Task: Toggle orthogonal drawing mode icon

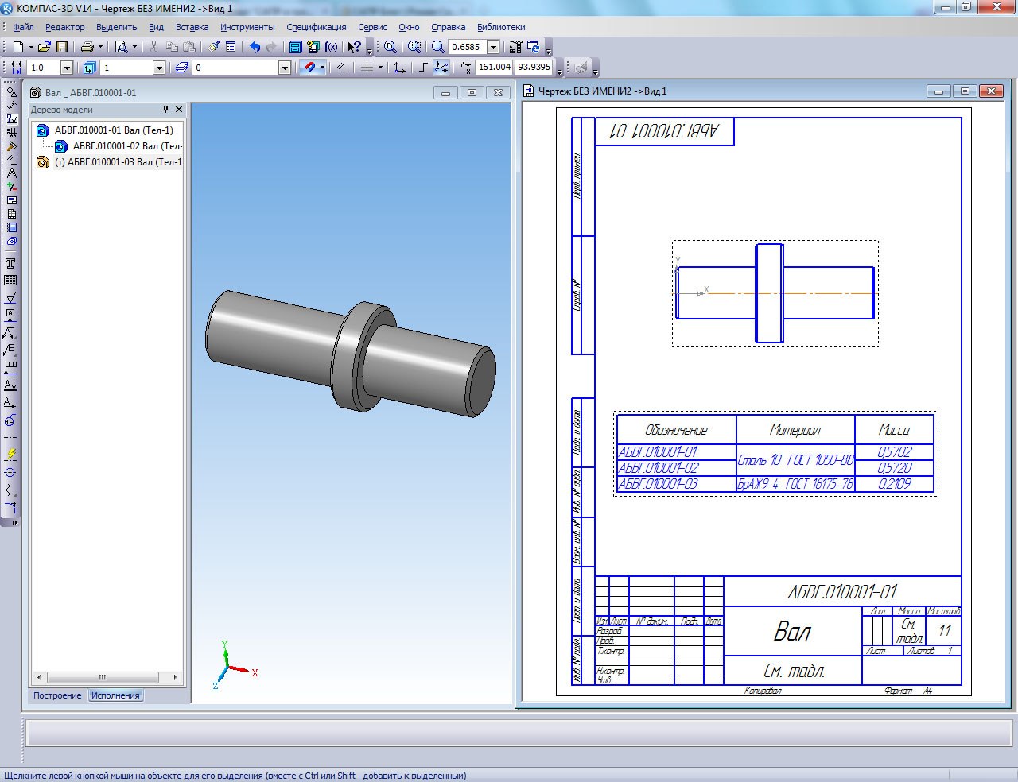Action: point(423,68)
